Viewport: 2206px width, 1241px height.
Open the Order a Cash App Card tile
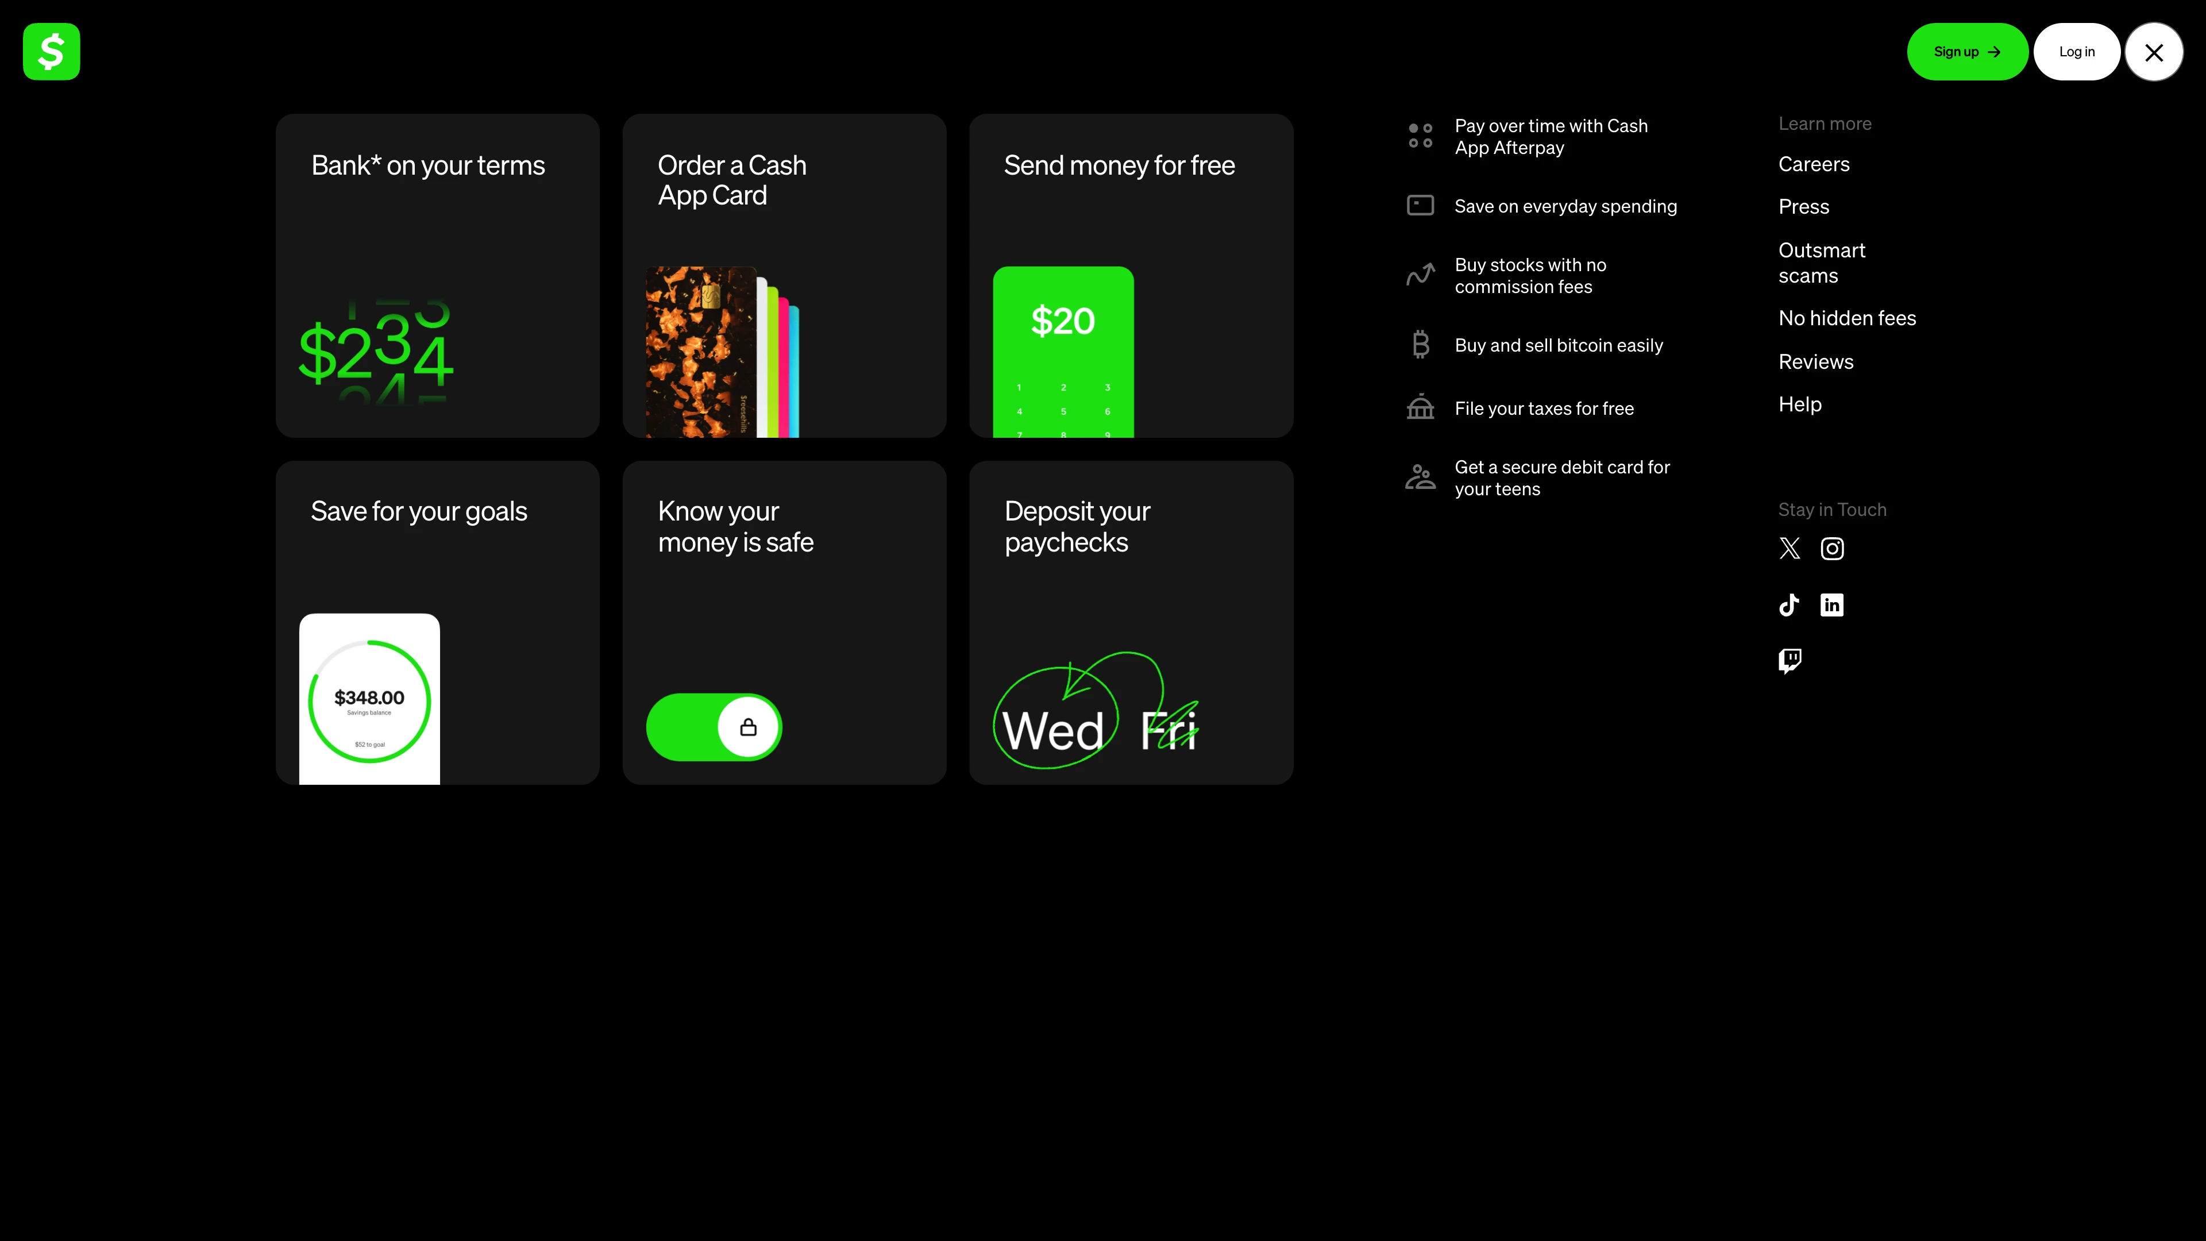coord(784,275)
